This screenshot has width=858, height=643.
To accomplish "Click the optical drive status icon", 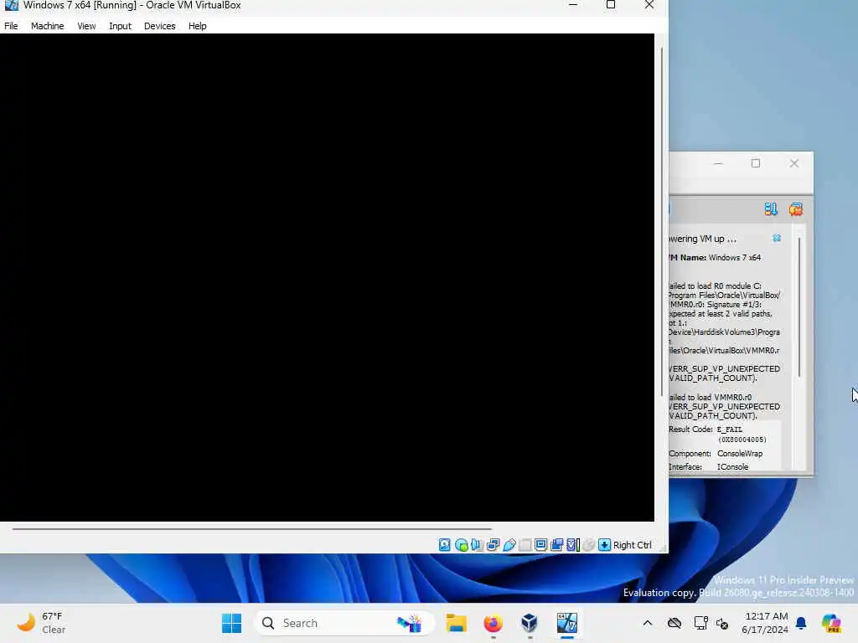I will click(461, 544).
